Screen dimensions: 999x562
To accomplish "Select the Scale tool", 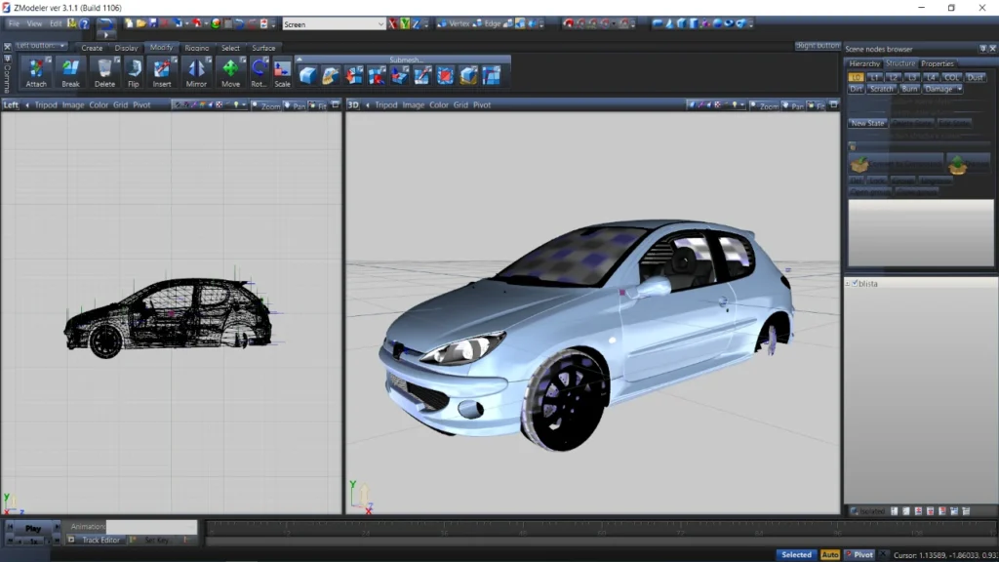I will pos(282,70).
